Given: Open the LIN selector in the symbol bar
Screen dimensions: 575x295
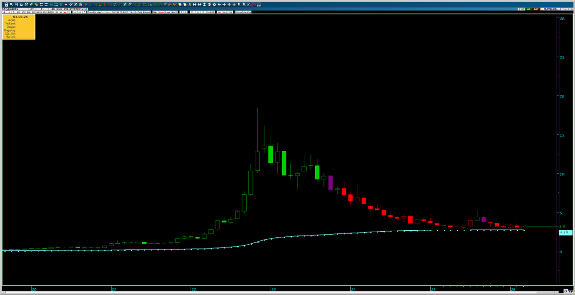Looking at the screenshot, I should coord(52,9).
